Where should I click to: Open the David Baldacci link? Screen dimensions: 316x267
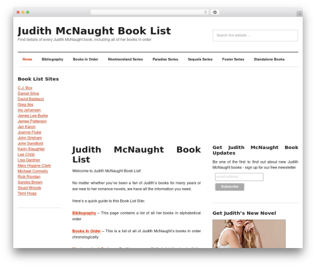(31, 99)
